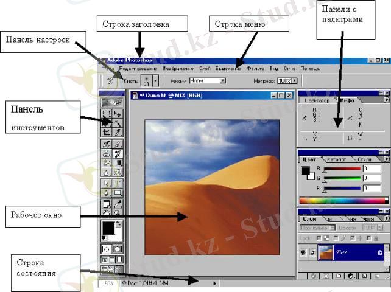Switch to the Каталог swatches tab
The image size is (391, 292).
(336, 159)
